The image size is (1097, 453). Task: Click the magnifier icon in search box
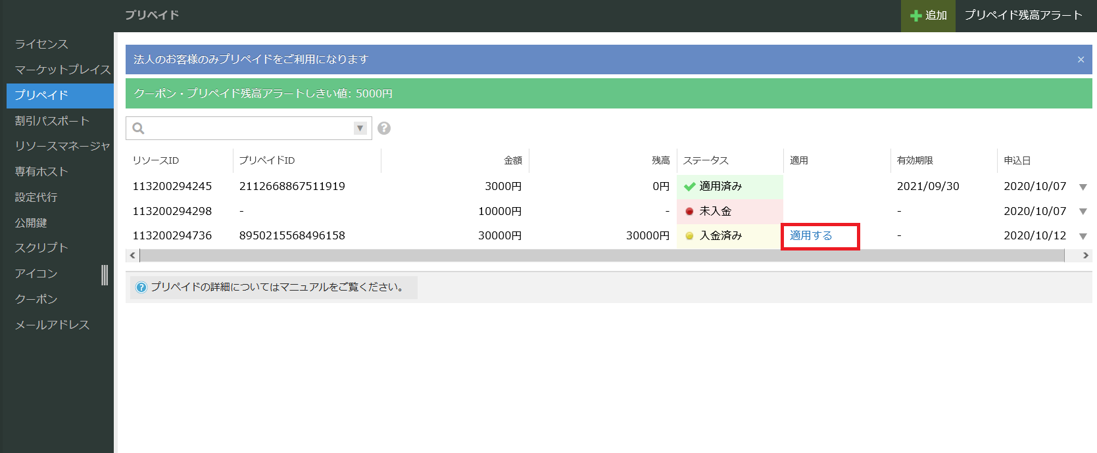coord(138,128)
